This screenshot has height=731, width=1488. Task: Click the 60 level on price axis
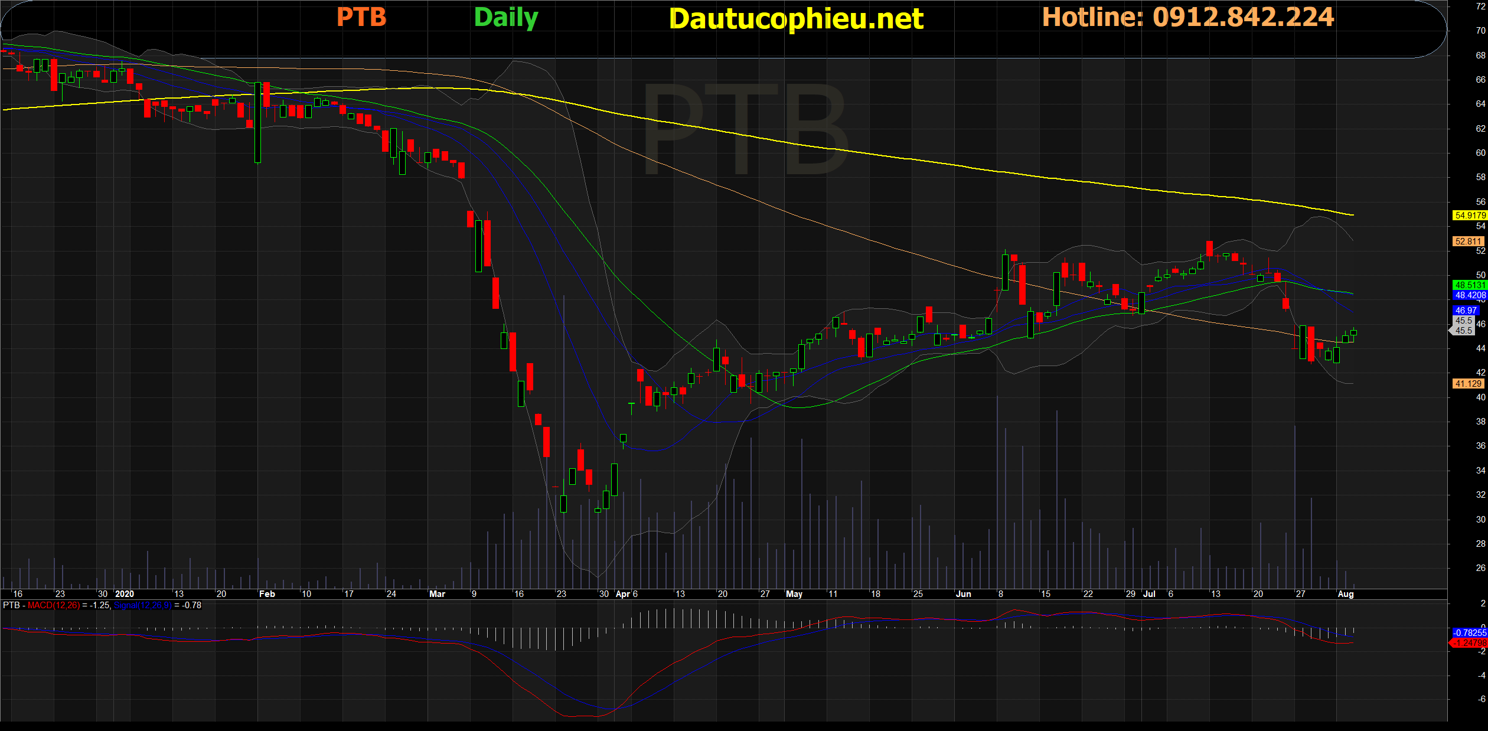(x=1480, y=153)
